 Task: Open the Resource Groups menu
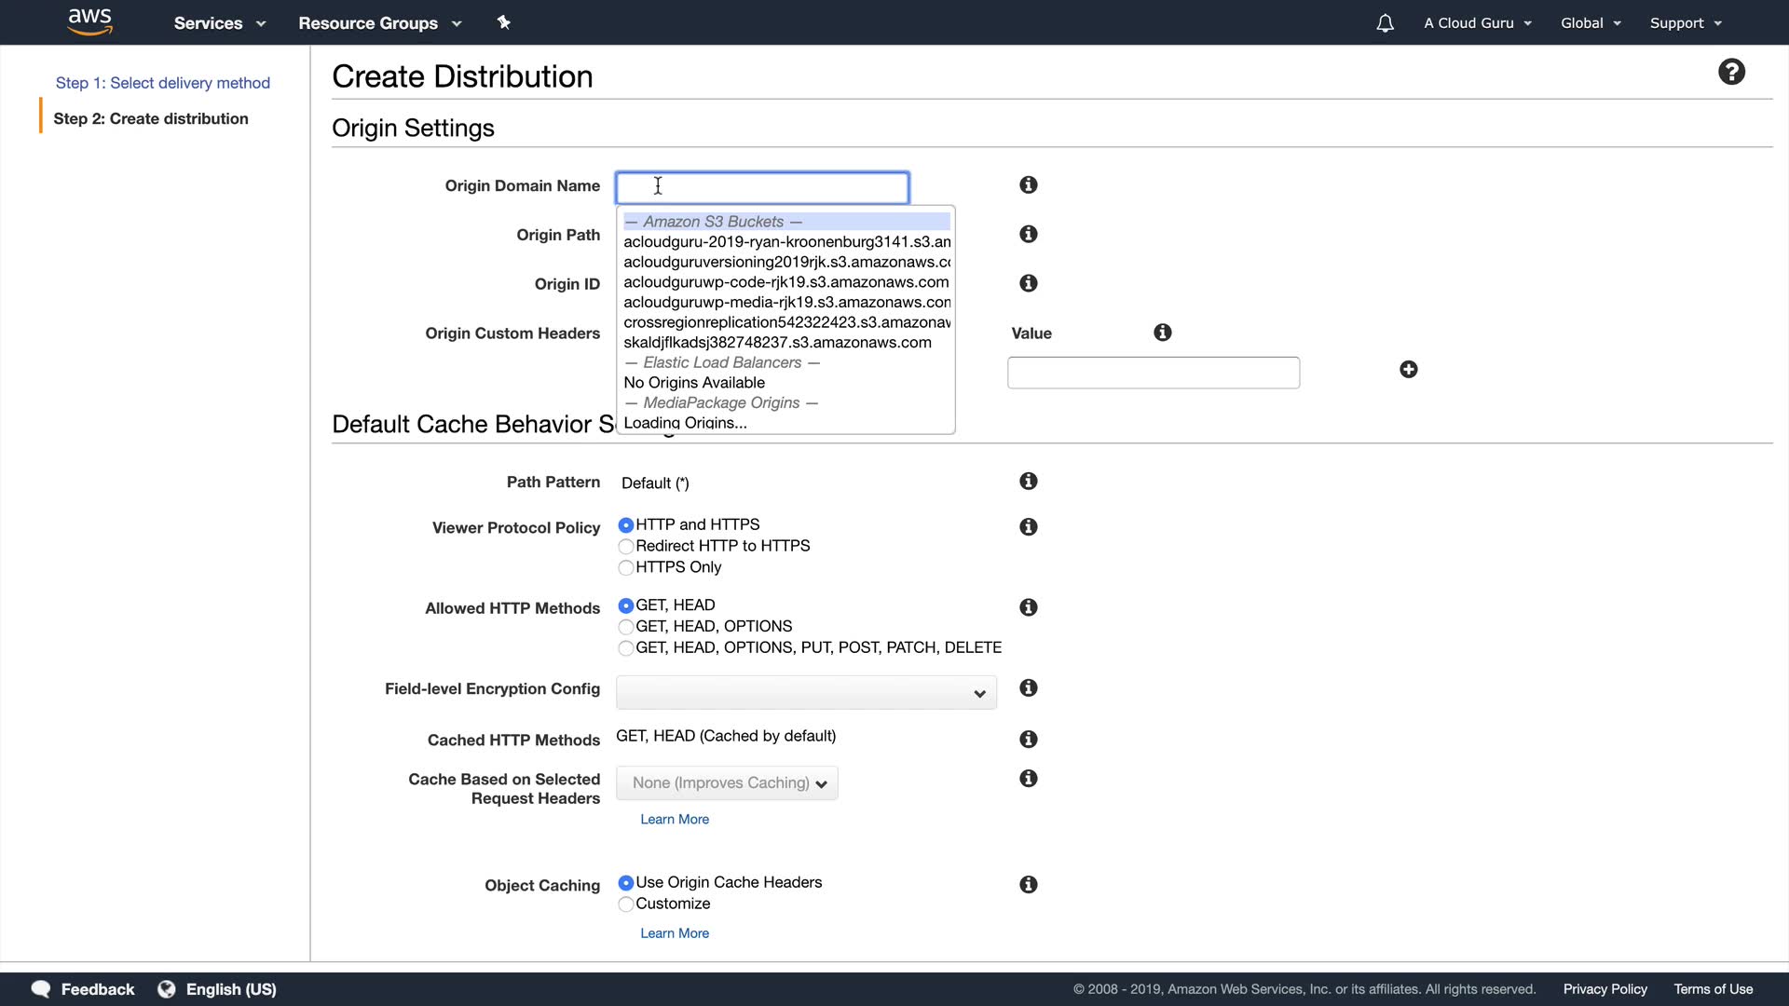point(379,23)
